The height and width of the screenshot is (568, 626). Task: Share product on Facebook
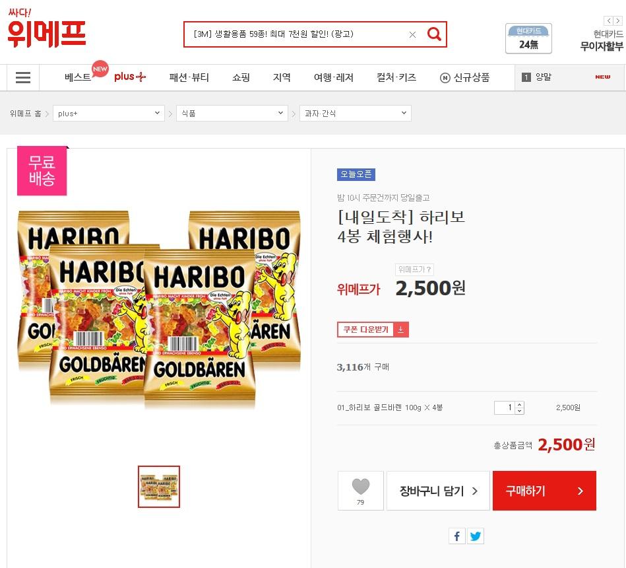457,536
